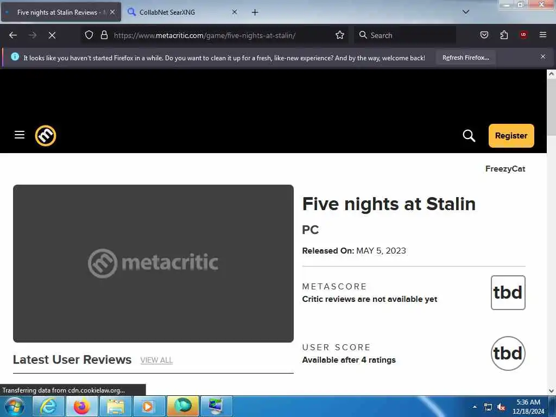
Task: Bookmark this page with star icon
Action: (340, 35)
